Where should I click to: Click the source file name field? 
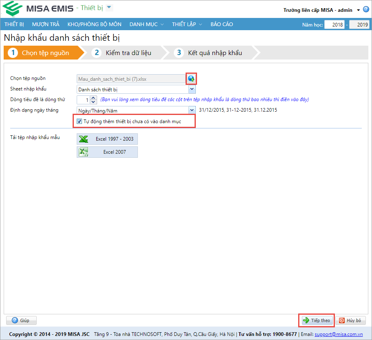(x=131, y=79)
